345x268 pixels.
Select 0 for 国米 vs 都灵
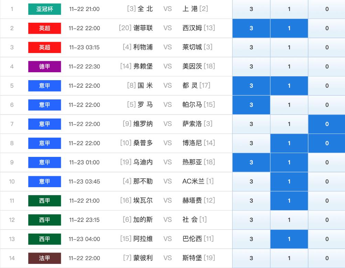[x=327, y=86]
